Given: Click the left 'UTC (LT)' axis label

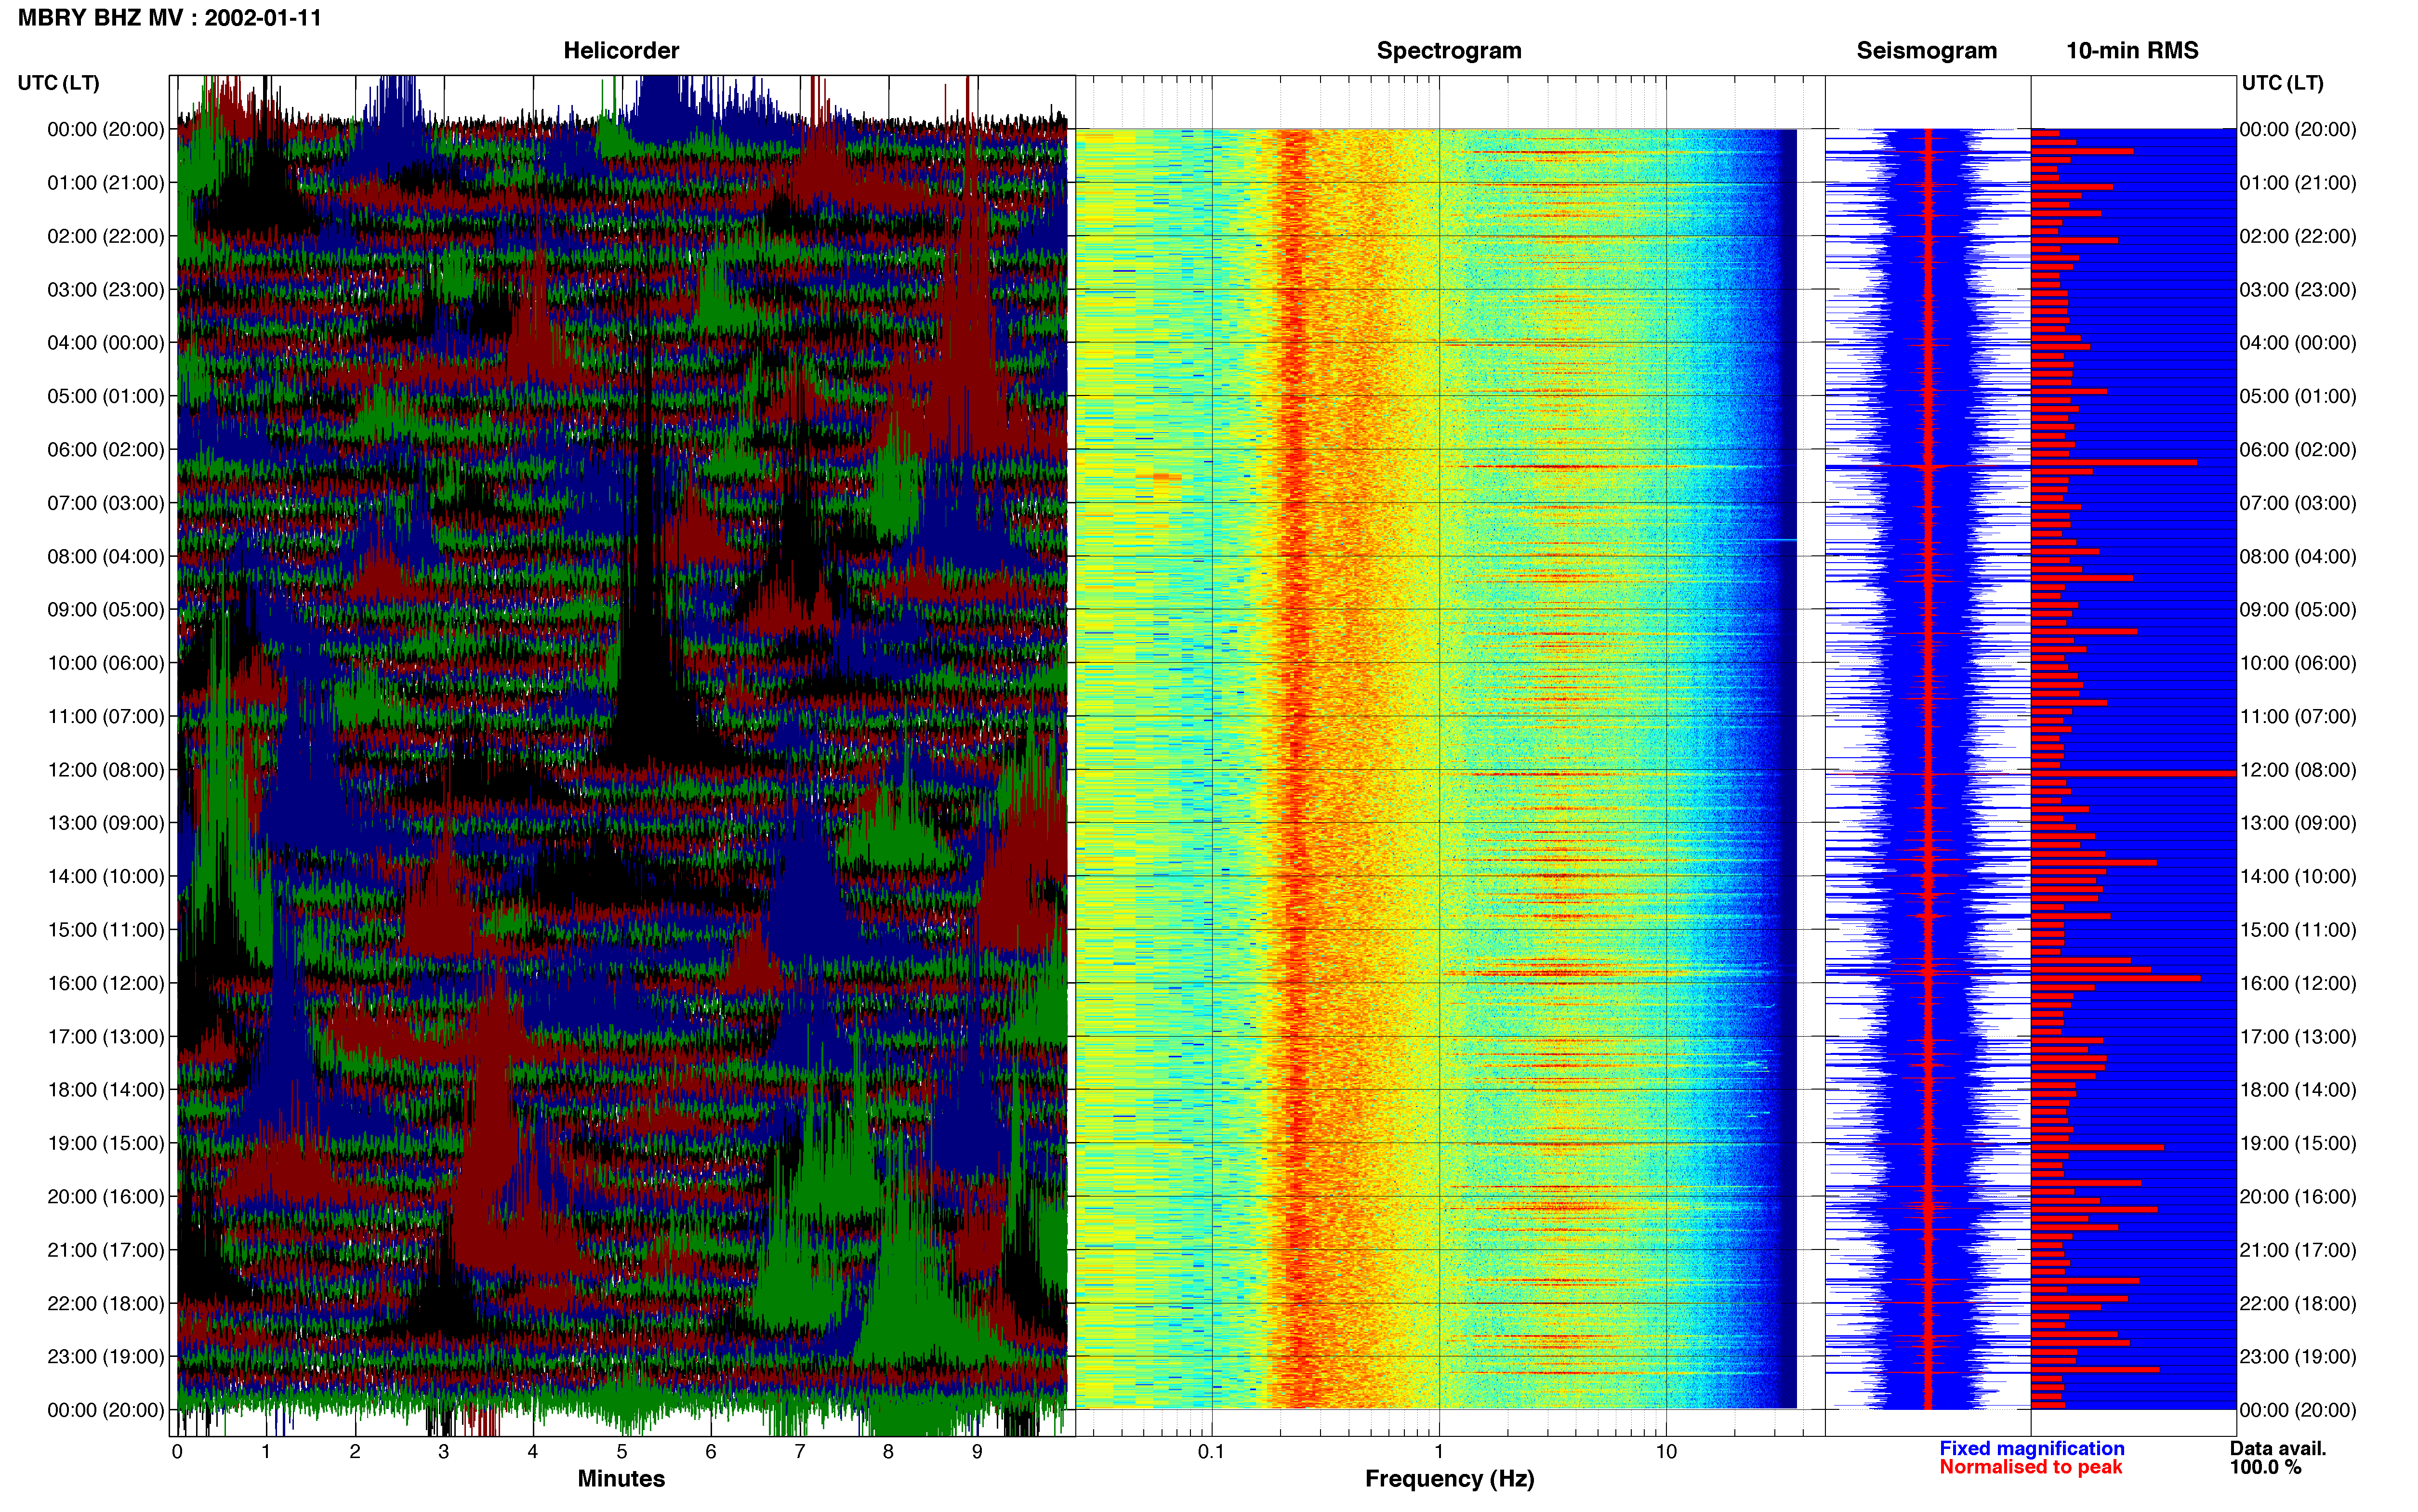Looking at the screenshot, I should (59, 83).
